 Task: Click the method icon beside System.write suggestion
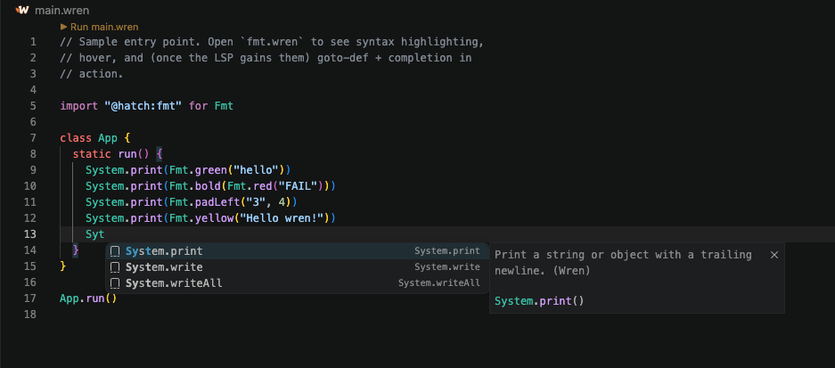click(x=115, y=267)
